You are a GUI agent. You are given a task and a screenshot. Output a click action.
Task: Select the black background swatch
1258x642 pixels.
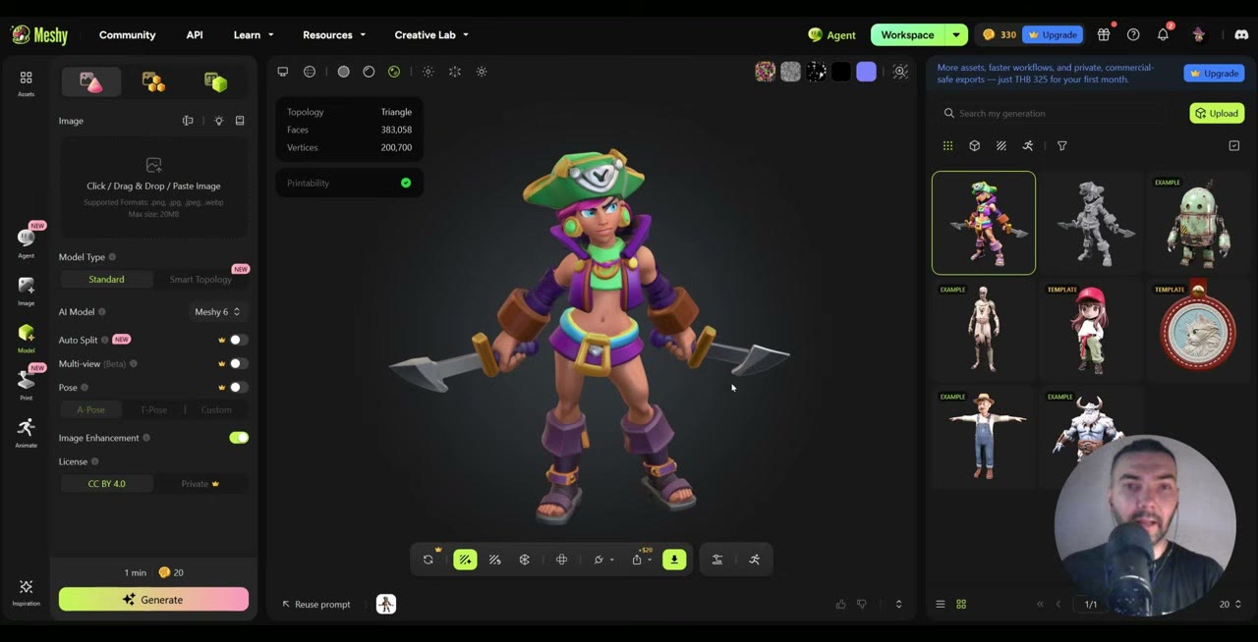pyautogui.click(x=841, y=72)
